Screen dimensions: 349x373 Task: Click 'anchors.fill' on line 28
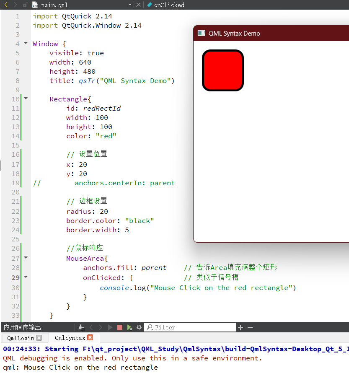click(108, 268)
